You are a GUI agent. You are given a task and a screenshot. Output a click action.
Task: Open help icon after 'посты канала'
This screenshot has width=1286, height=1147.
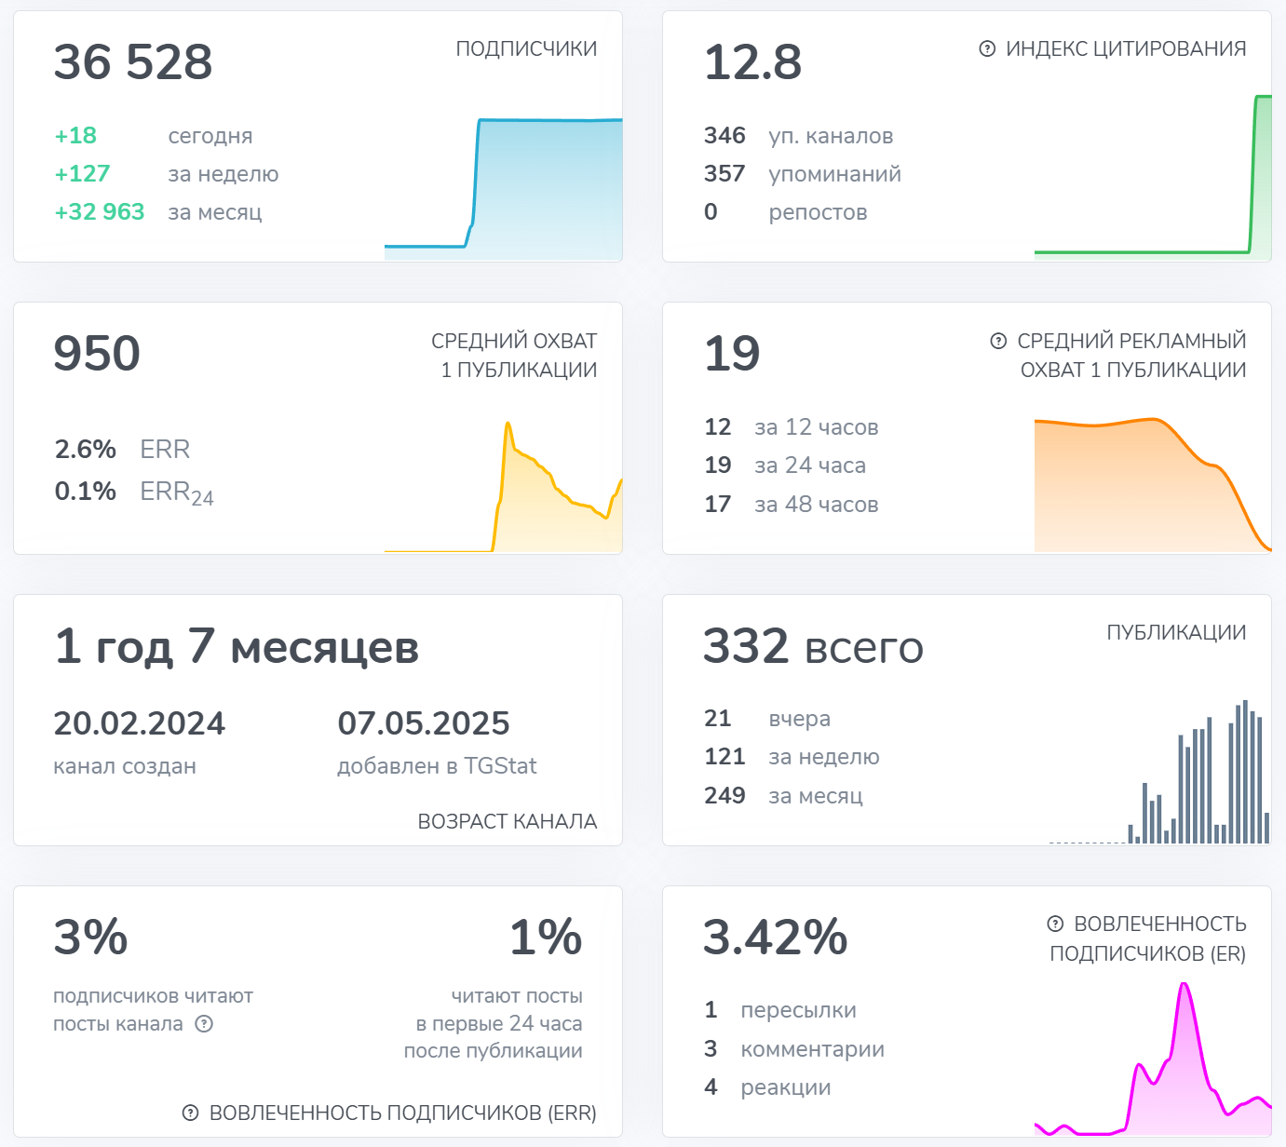204,1024
